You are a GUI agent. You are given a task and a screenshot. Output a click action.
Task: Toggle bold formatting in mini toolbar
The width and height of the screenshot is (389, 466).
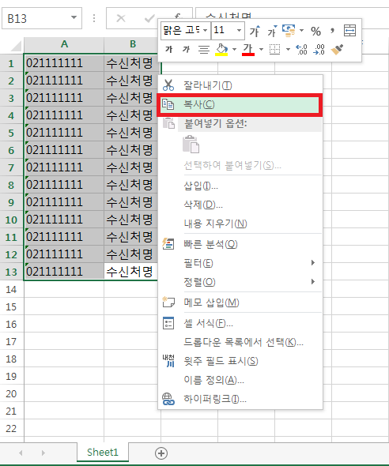pos(169,49)
